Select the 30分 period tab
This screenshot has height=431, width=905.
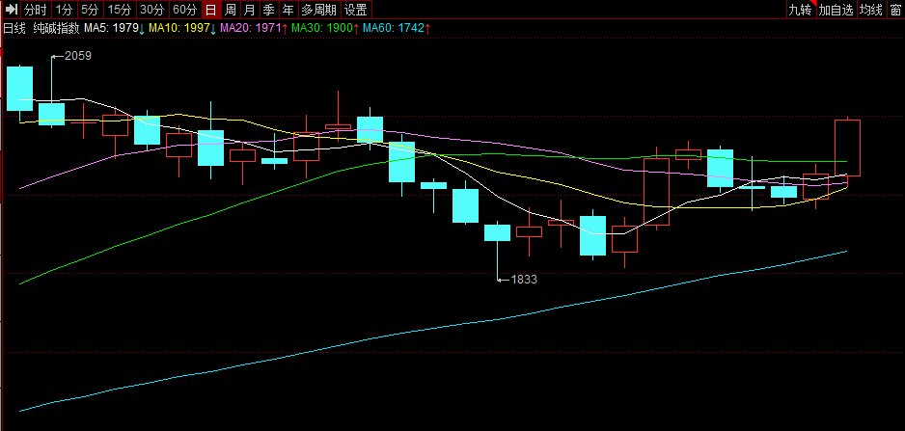pos(152,10)
